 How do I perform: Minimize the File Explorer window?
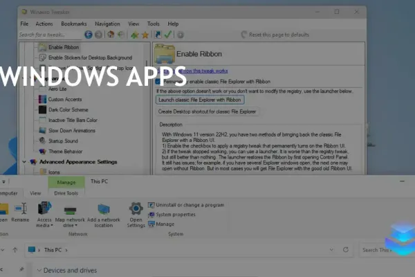(403, 181)
